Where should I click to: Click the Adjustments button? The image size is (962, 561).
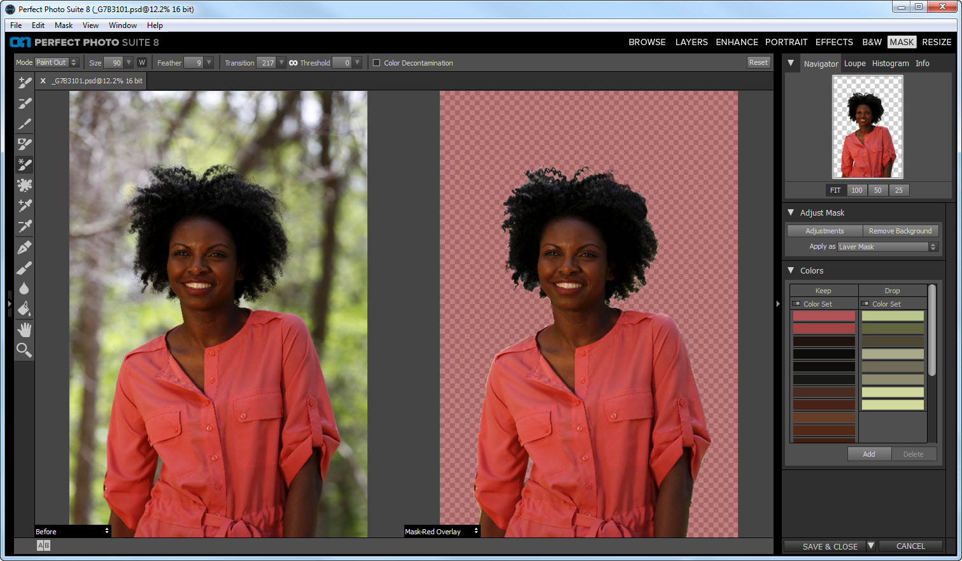point(824,231)
